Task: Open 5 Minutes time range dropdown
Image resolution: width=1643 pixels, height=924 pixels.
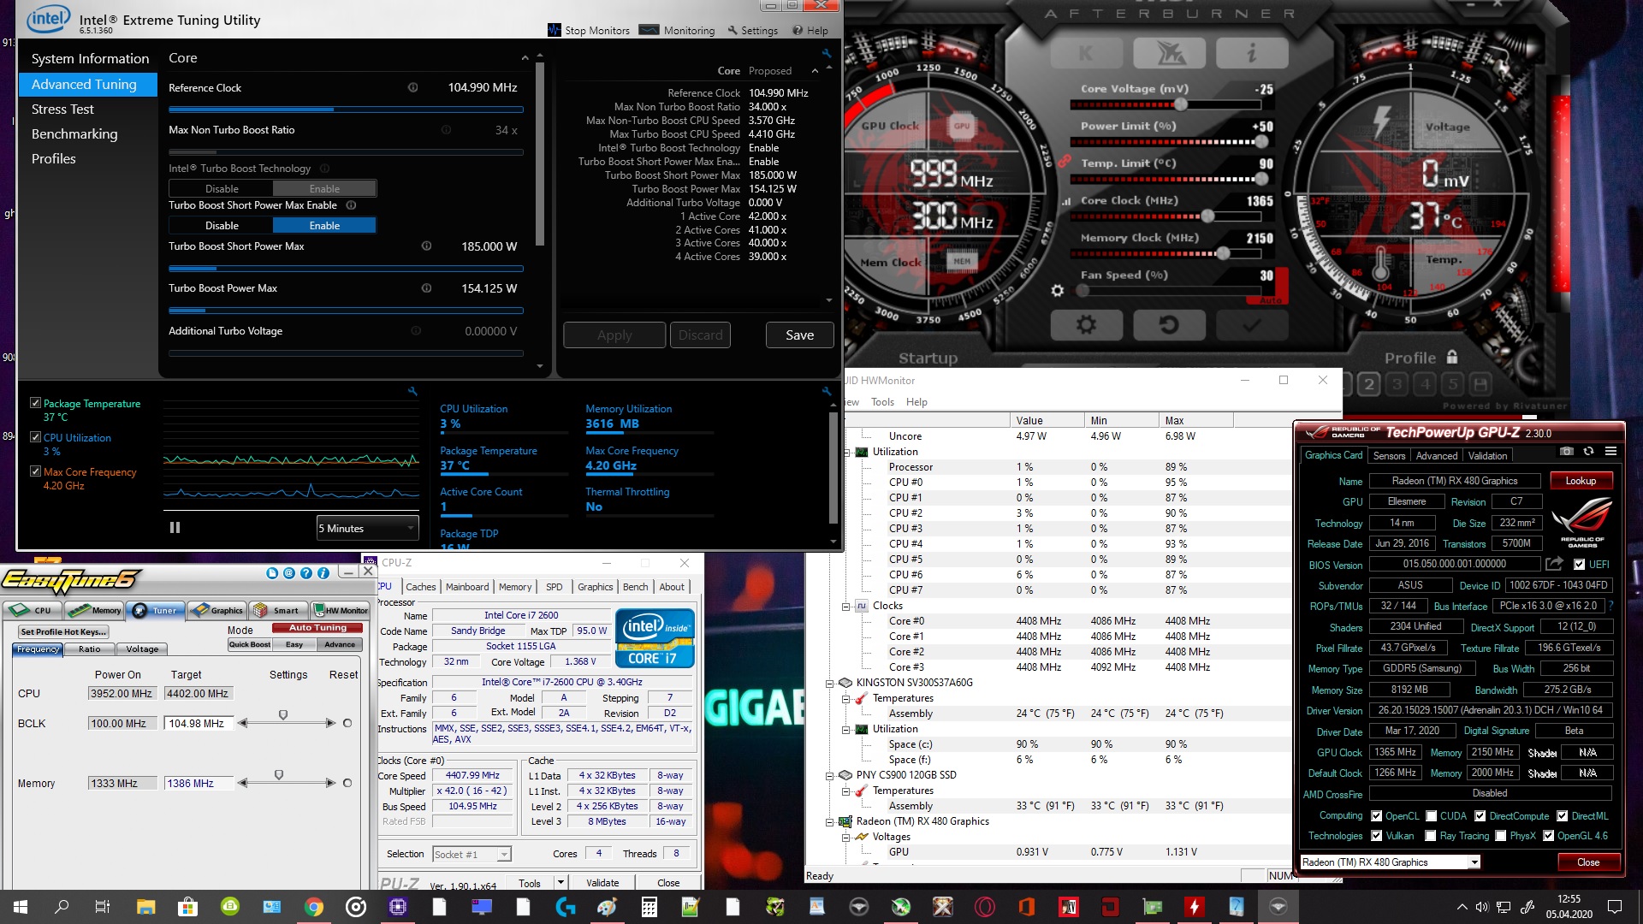Action: [367, 528]
